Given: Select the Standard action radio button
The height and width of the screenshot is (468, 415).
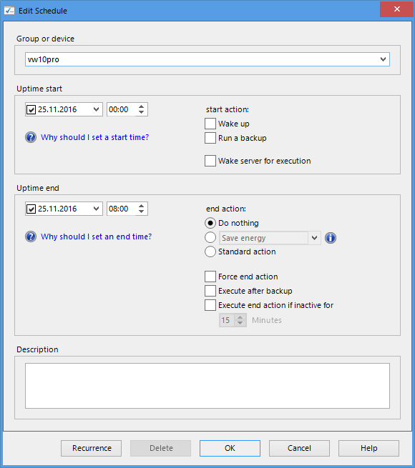Looking at the screenshot, I should click(x=210, y=252).
